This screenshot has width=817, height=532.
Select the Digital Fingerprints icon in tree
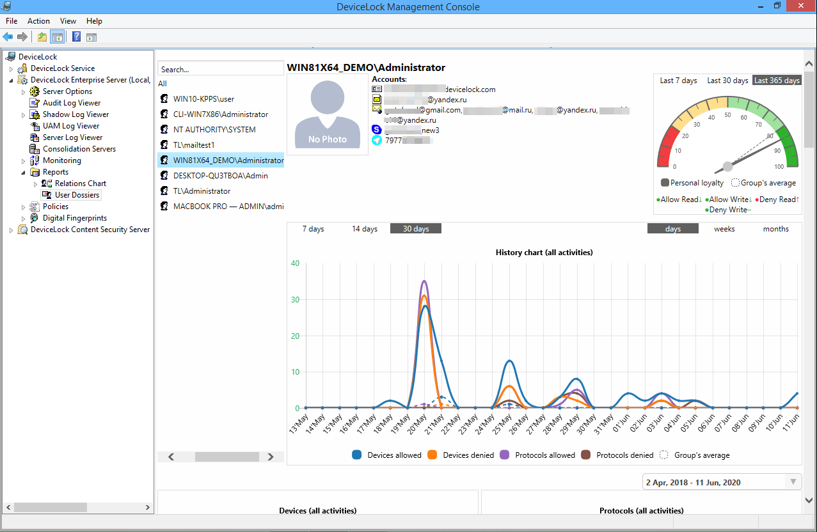pos(36,218)
